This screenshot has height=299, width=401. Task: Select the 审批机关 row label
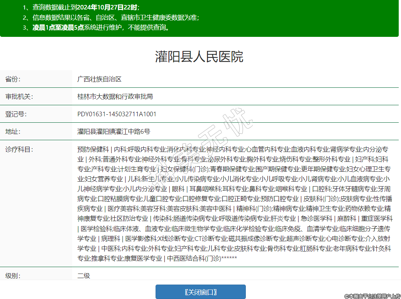tap(19, 97)
